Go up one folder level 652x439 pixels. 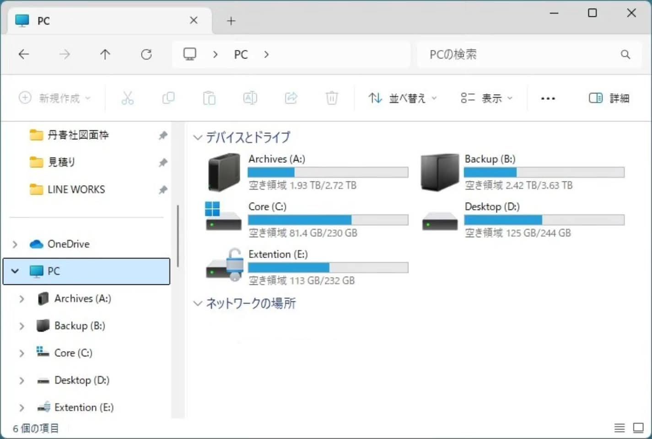[x=105, y=54]
